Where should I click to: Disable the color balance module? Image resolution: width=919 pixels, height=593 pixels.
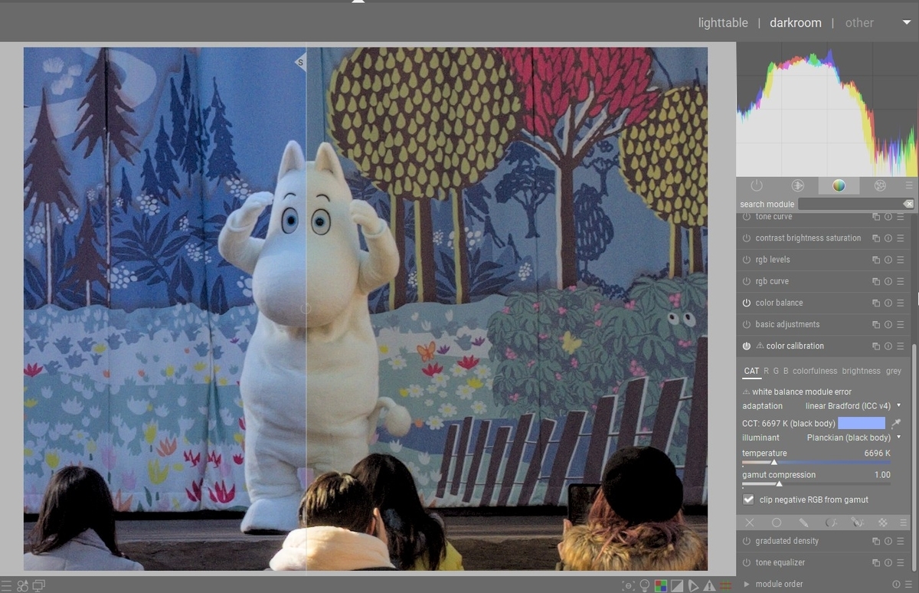747,303
